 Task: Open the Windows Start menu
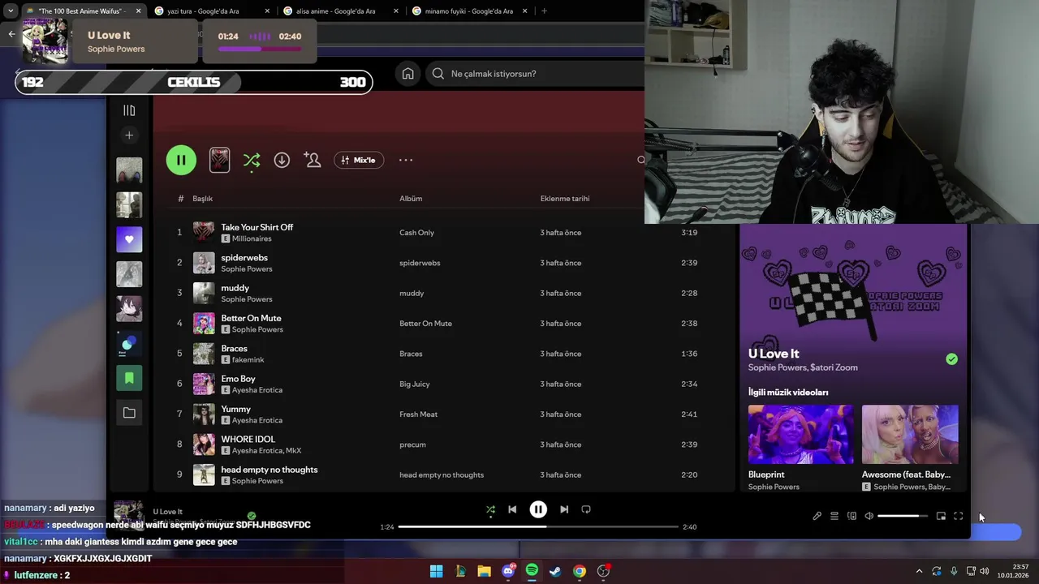click(436, 571)
